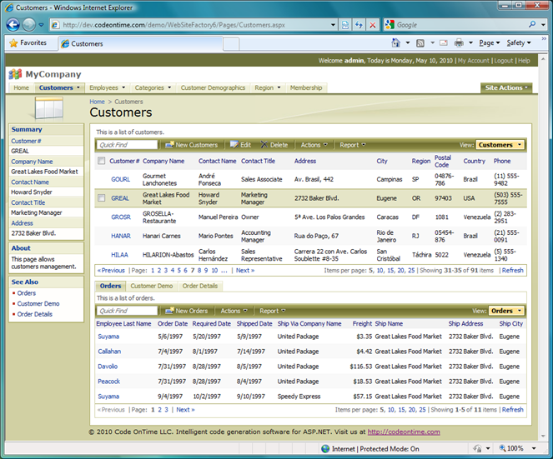Click the Stop loading X icon
Viewport: 553px width, 459px height.
[372, 25]
